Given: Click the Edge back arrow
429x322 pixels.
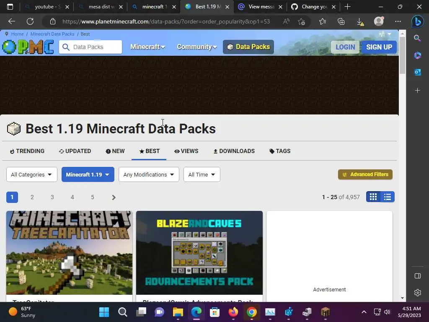Looking at the screenshot, I should 11,21.
